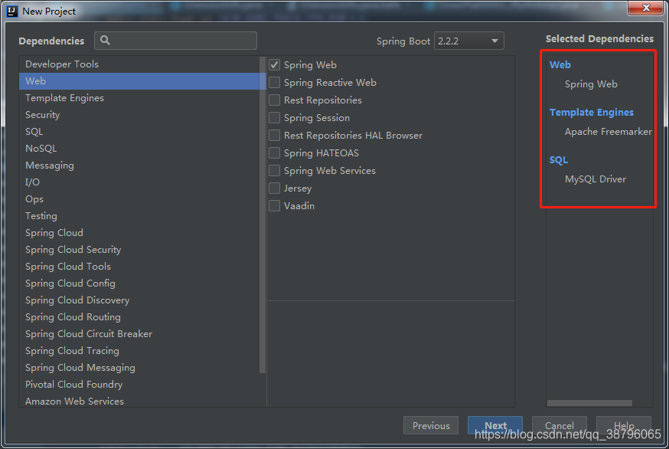Click the Next button
Viewport: 669px width, 449px height.
pos(495,425)
